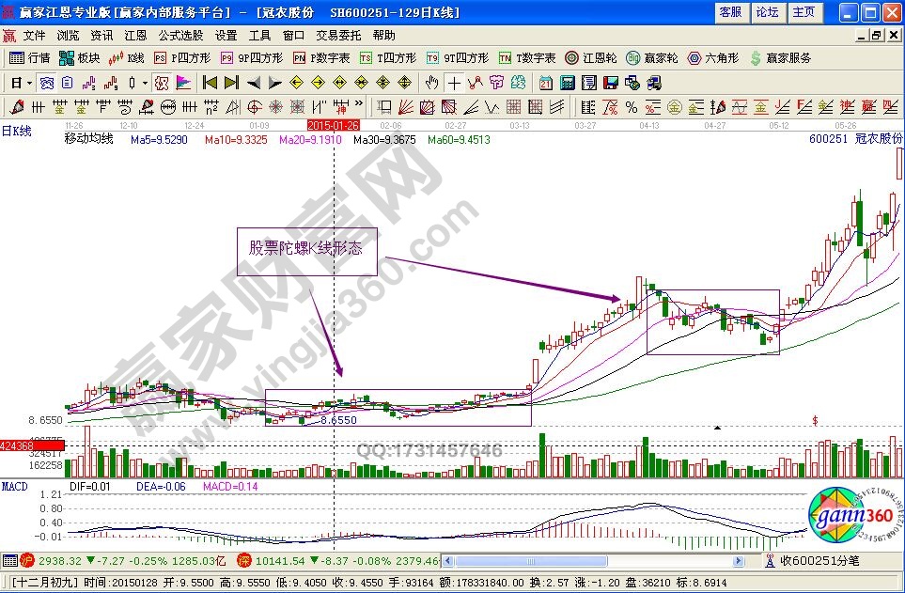The width and height of the screenshot is (905, 593).
Task: Click the 客服 customer service button
Action: tap(730, 12)
